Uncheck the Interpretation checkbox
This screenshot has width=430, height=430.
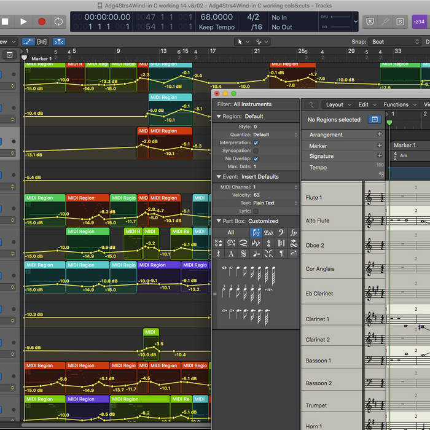[256, 143]
